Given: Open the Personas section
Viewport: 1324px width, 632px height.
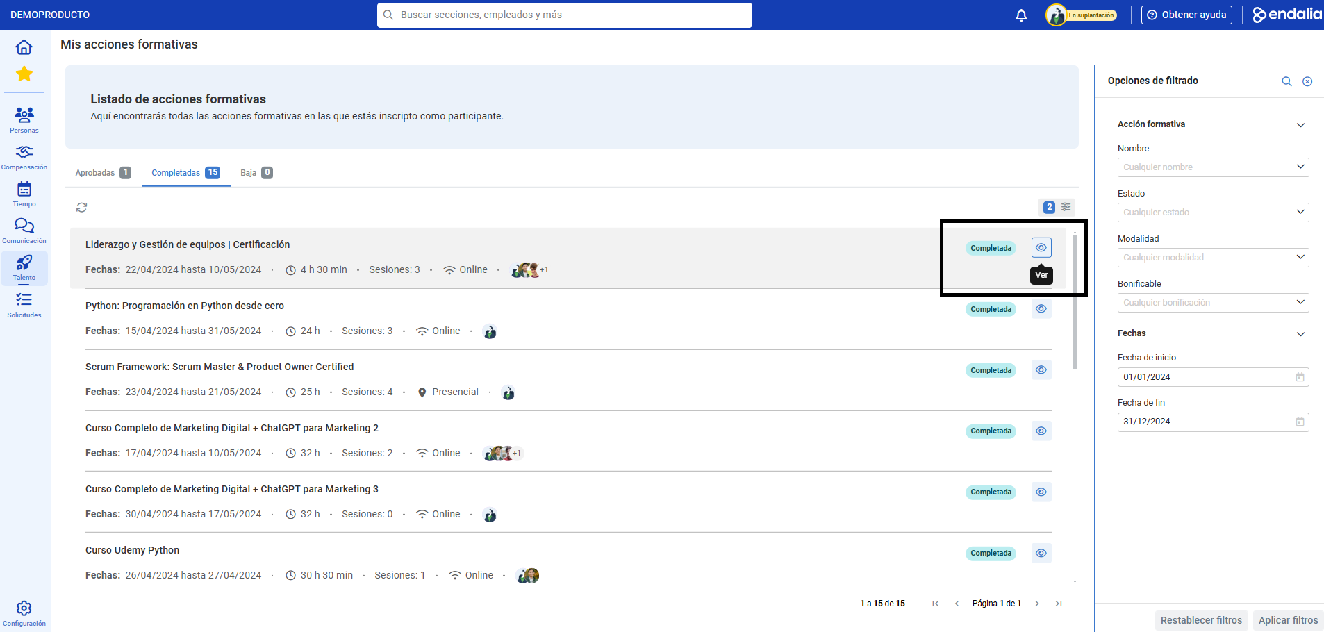Looking at the screenshot, I should 24,120.
